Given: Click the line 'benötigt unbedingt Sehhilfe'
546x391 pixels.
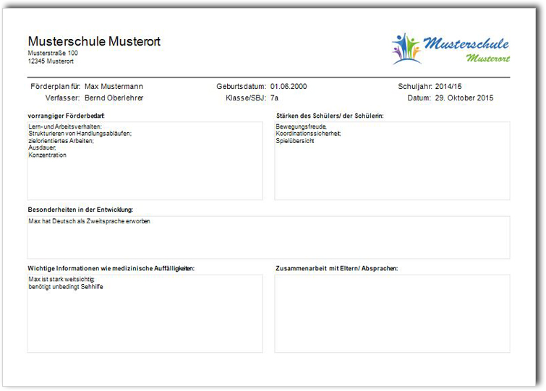Looking at the screenshot, I should 66,287.
